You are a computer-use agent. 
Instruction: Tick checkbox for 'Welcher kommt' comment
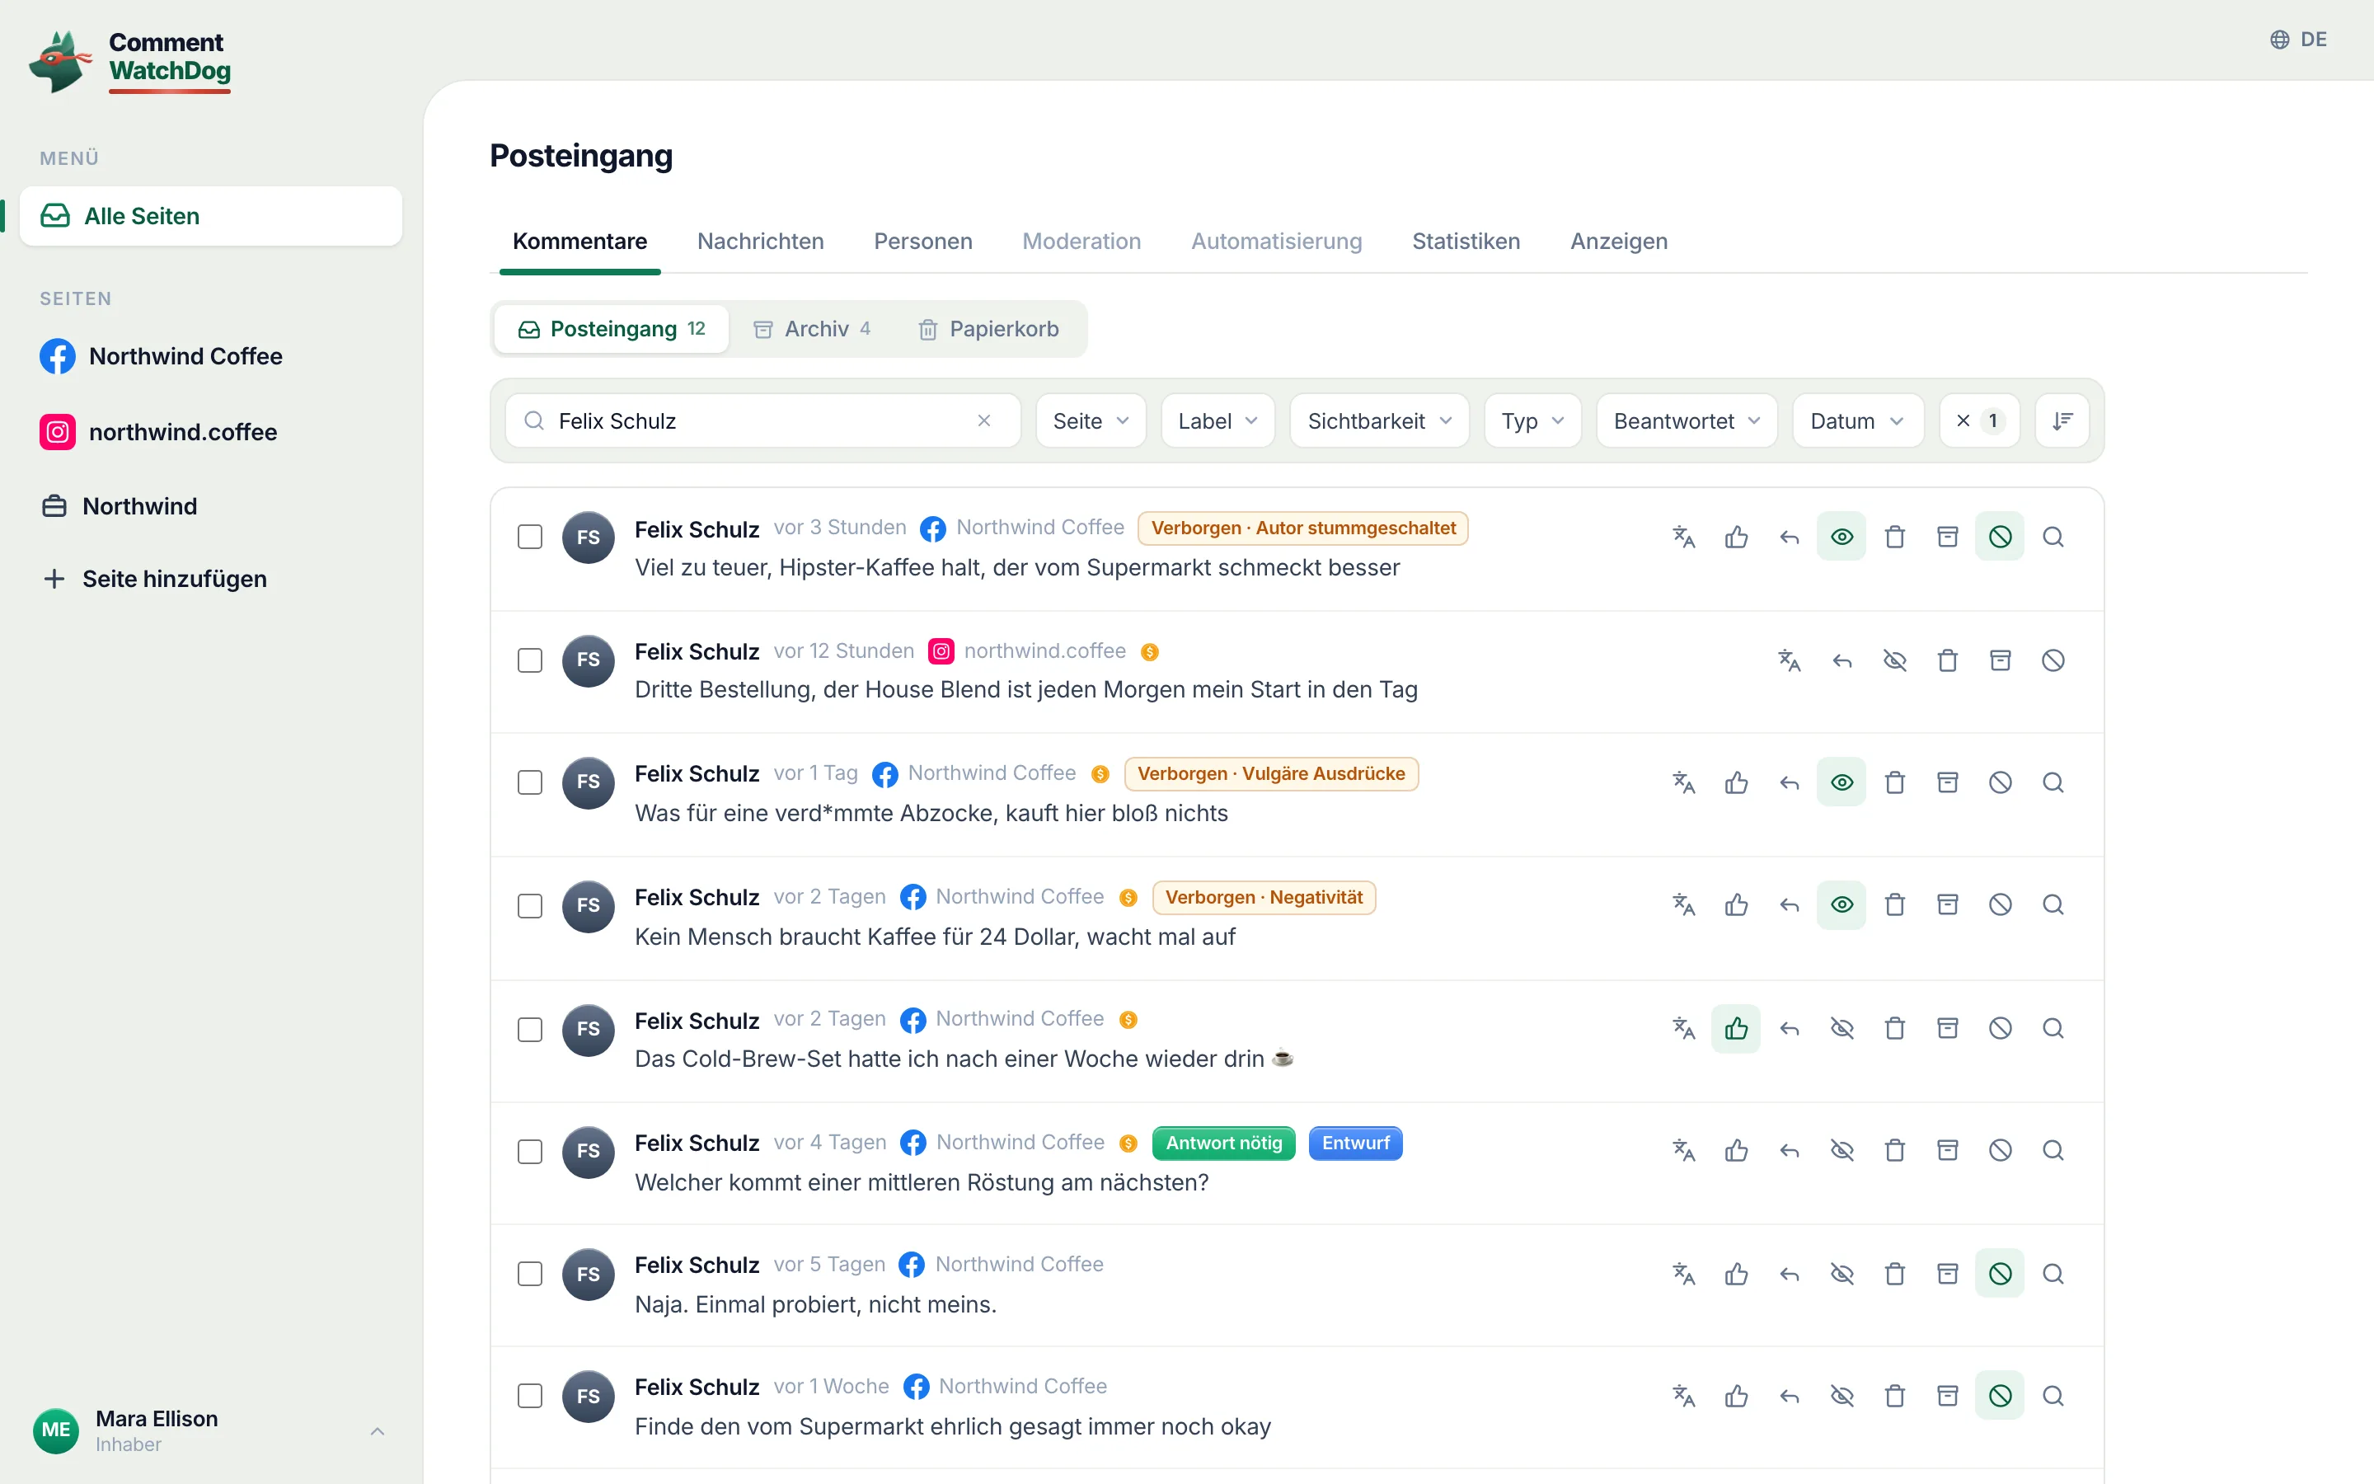(x=530, y=1151)
